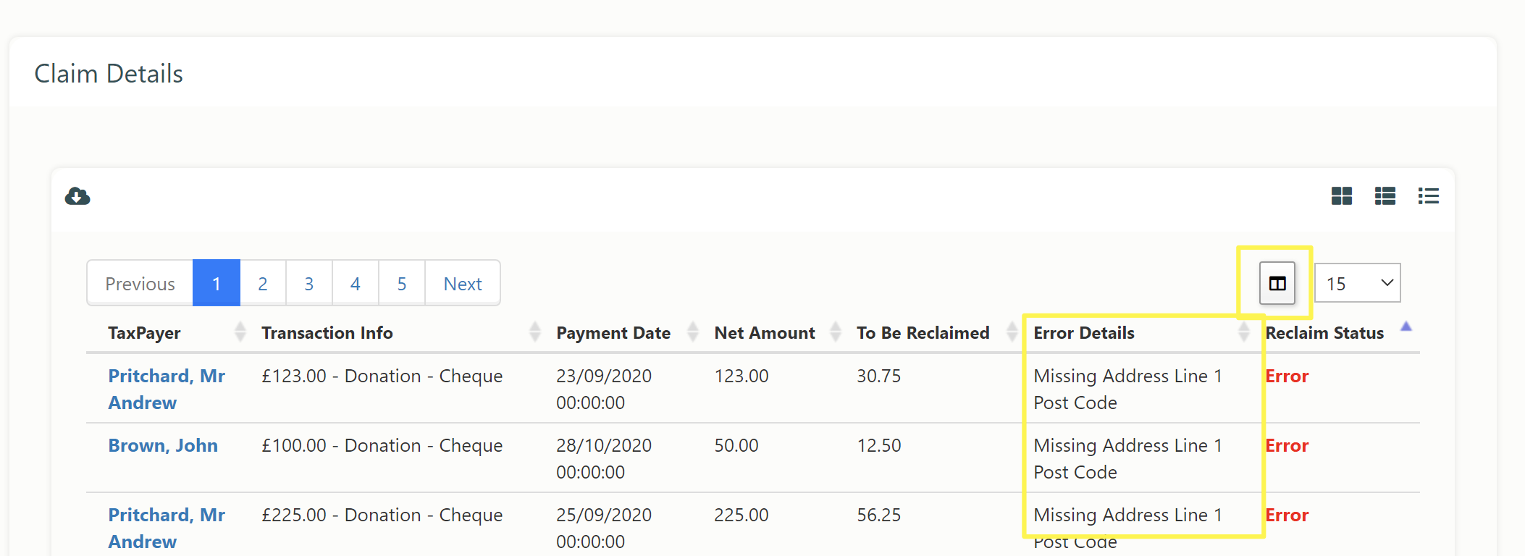Click error details in the 225.00 row
Viewport: 1525px width, 556px height.
coord(1128,528)
